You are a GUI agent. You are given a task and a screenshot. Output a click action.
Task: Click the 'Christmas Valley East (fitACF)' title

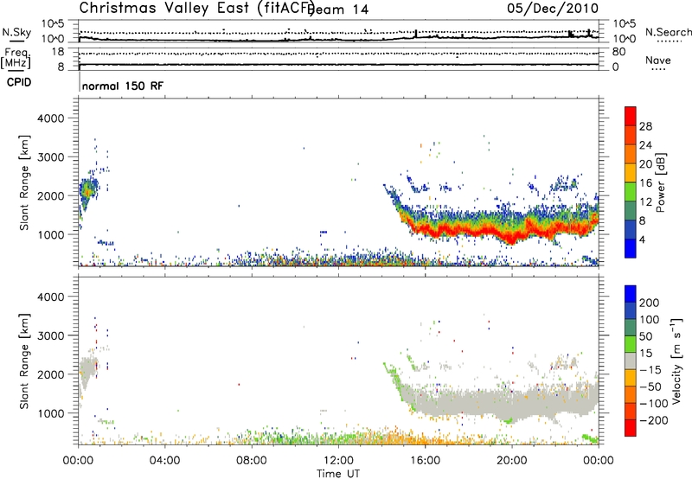(x=196, y=8)
